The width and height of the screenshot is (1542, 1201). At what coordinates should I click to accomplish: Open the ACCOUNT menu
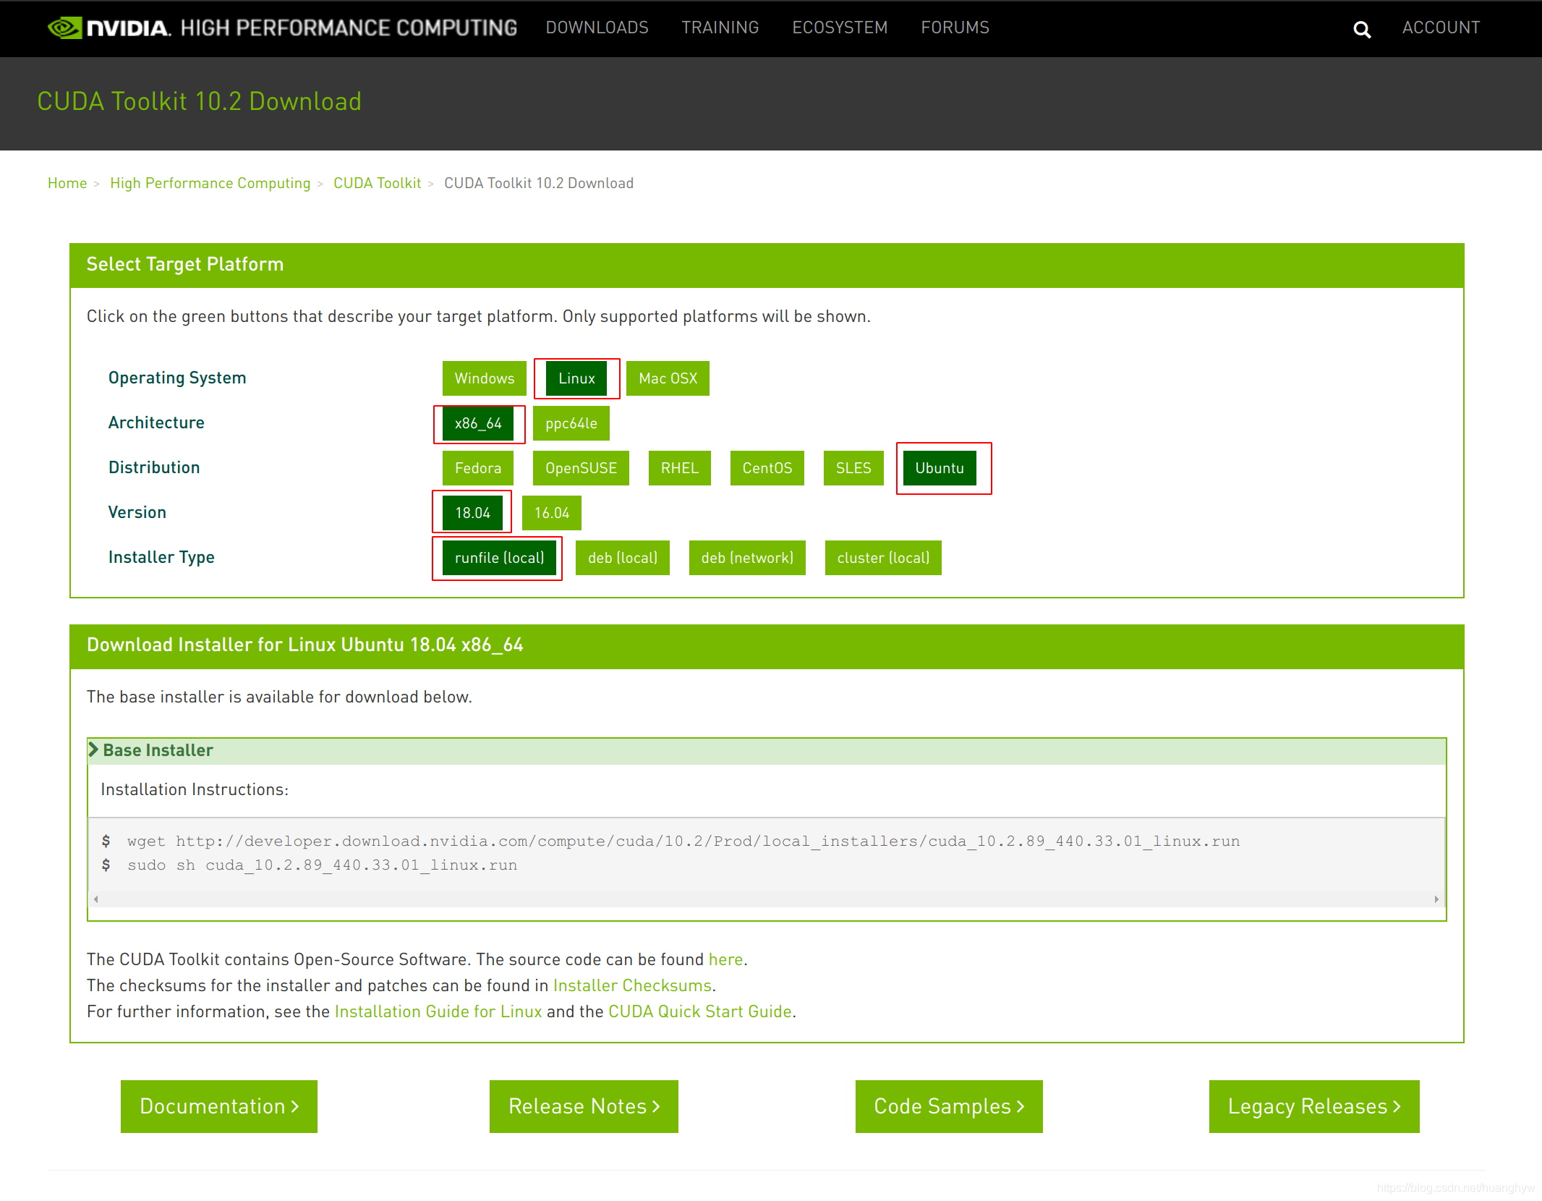click(x=1441, y=27)
